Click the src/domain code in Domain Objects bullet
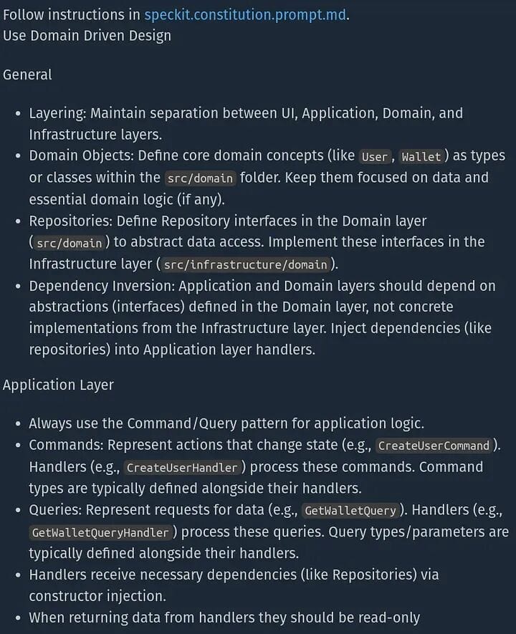Image resolution: width=516 pixels, height=634 pixels. tap(199, 178)
